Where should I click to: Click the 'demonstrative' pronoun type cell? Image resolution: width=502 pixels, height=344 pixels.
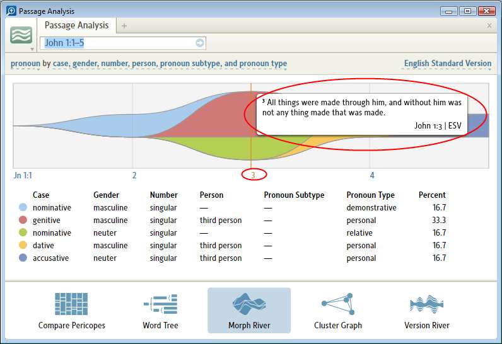pyautogui.click(x=371, y=207)
